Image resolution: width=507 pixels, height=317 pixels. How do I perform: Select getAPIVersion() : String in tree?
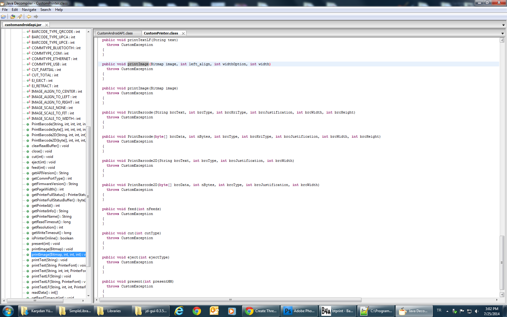tap(50, 173)
